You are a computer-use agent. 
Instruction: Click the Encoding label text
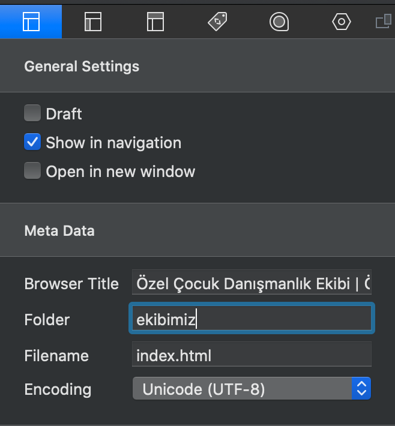point(58,389)
